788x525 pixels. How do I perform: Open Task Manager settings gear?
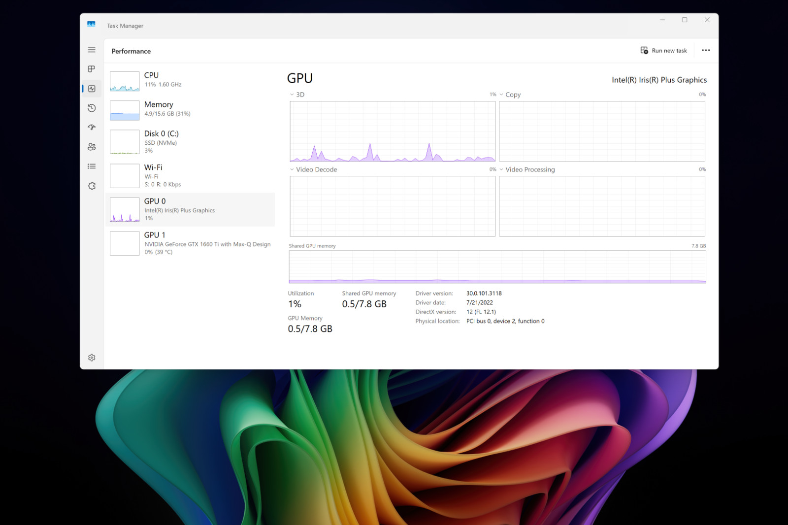click(x=92, y=358)
